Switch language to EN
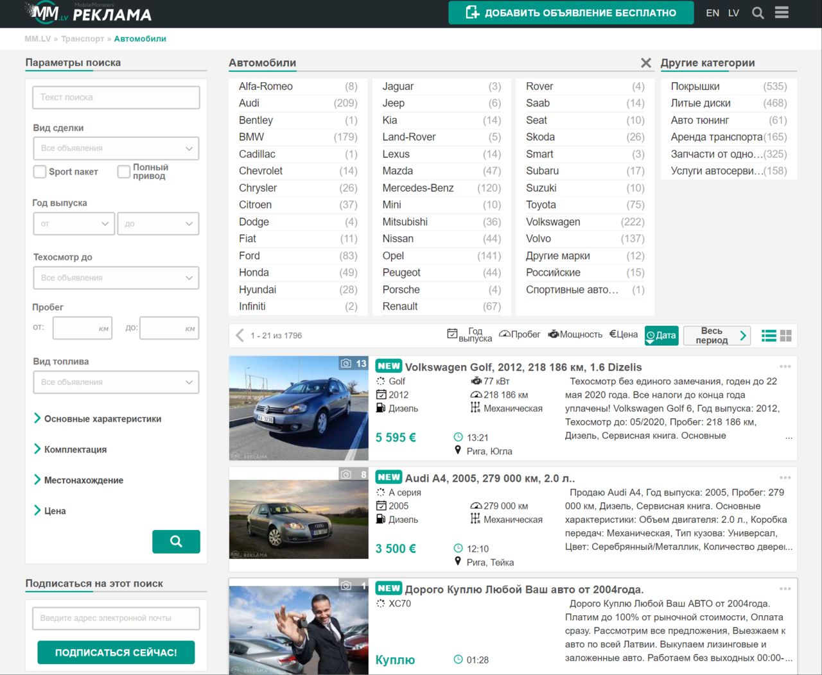822x675 pixels. [x=713, y=13]
